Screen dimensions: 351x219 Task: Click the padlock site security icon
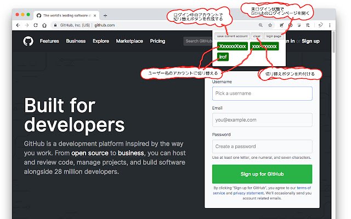55,25
